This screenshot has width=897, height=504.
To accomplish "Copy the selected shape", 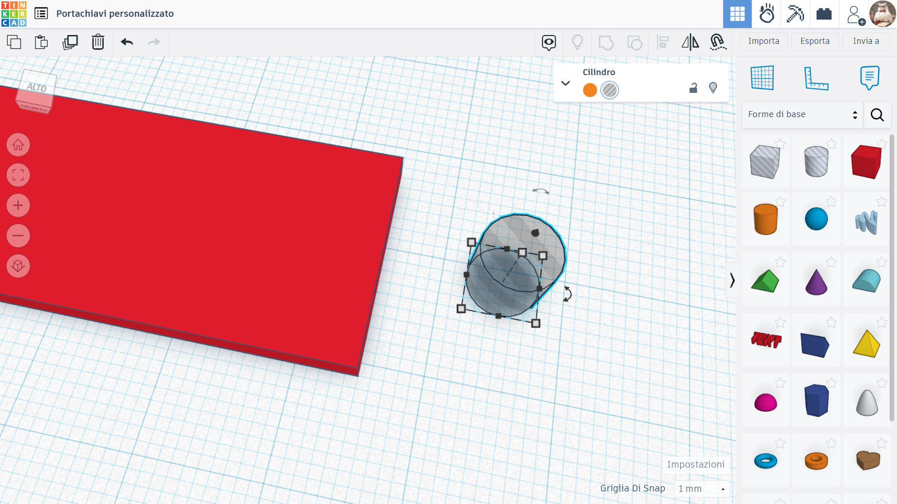I will (x=14, y=42).
